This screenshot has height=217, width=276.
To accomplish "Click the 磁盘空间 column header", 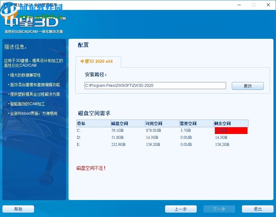I will coord(128,123).
